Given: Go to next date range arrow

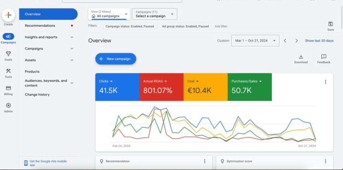Looking at the screenshot, I should [x=296, y=41].
